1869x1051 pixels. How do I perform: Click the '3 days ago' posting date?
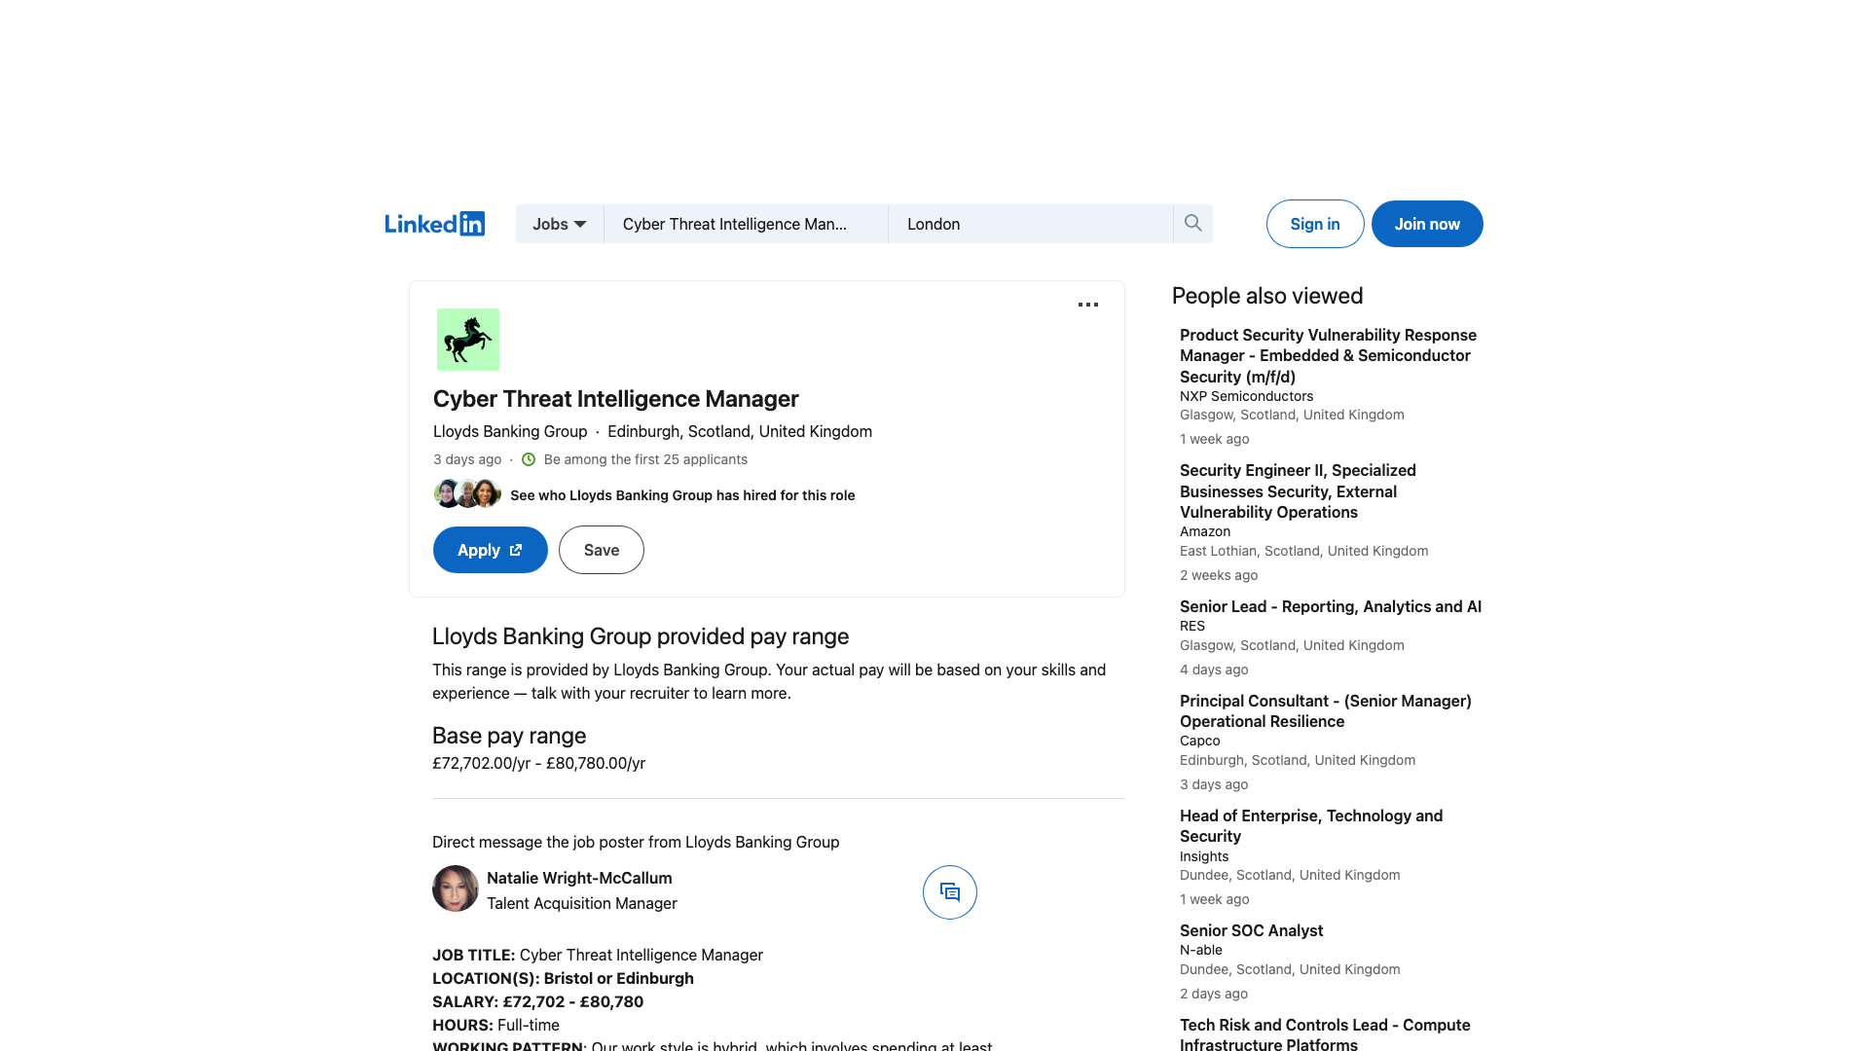(467, 459)
